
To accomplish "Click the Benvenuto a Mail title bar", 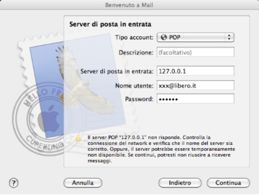I will click(129, 5).
